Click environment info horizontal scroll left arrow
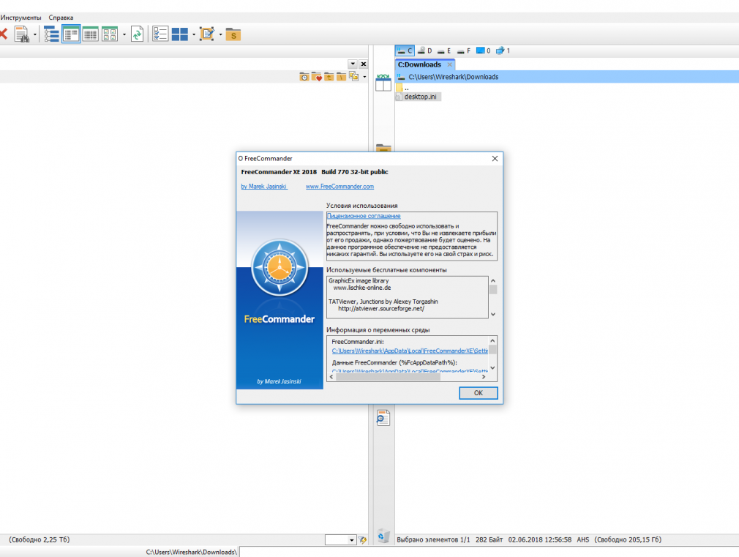 click(x=331, y=377)
